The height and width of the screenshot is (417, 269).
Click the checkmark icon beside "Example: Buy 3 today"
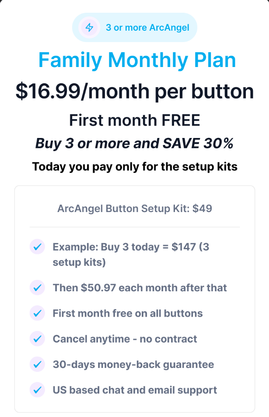[x=37, y=247]
